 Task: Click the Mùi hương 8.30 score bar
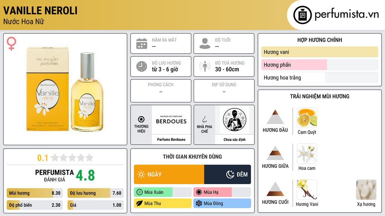tap(35, 193)
